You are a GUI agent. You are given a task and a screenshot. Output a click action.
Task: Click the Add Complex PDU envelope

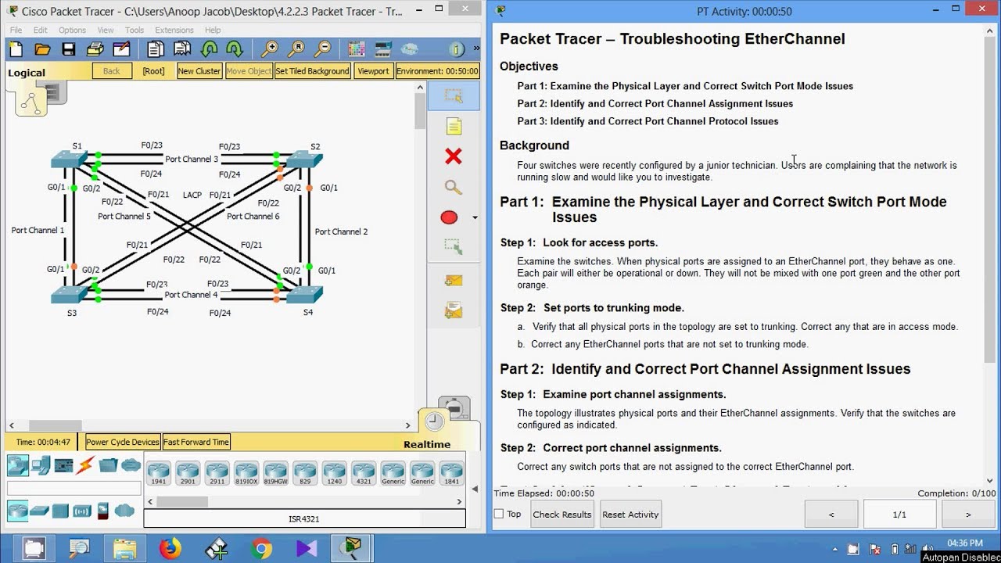(454, 311)
